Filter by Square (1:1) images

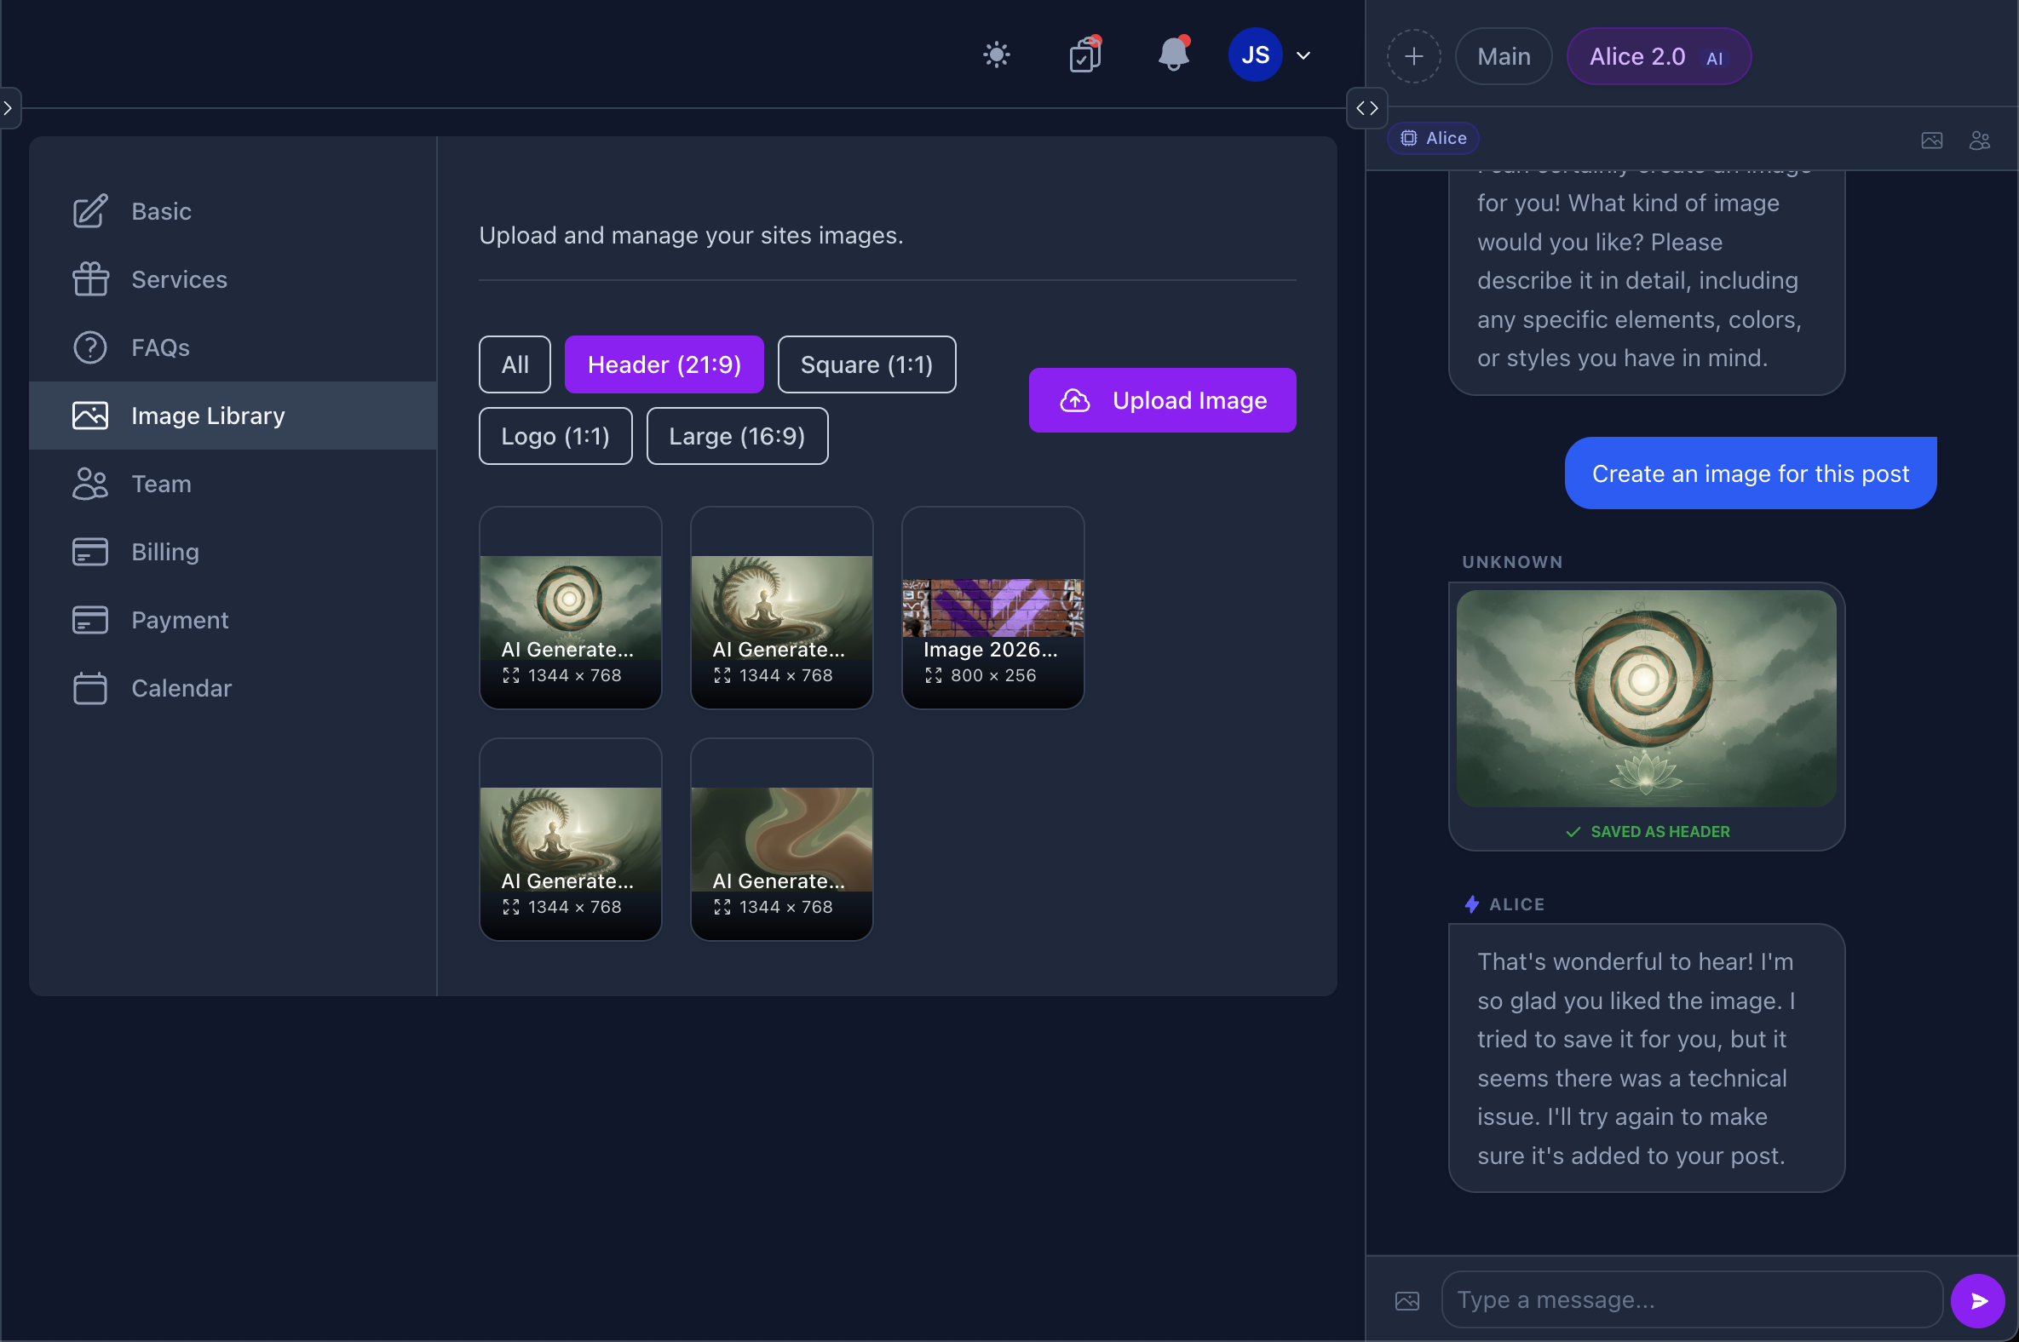point(866,364)
